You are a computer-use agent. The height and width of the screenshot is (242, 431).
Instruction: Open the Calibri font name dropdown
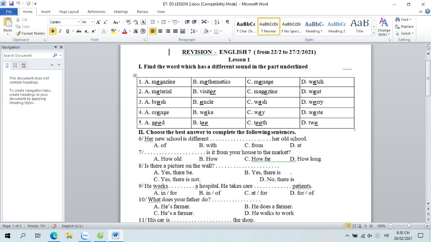(78, 22)
